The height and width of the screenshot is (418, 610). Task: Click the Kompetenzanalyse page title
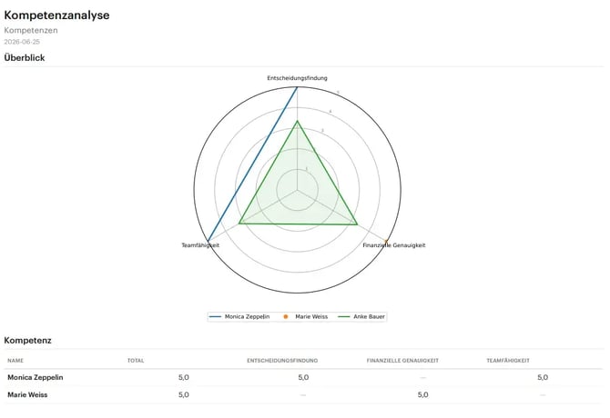click(56, 15)
